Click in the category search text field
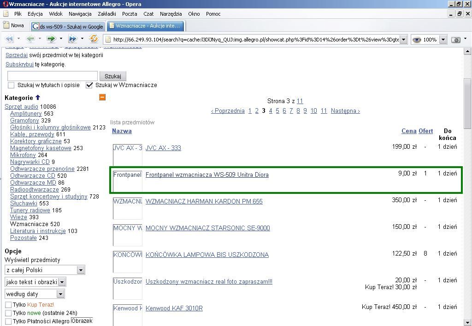Image resolution: width=472 pixels, height=326 pixels. click(53, 76)
